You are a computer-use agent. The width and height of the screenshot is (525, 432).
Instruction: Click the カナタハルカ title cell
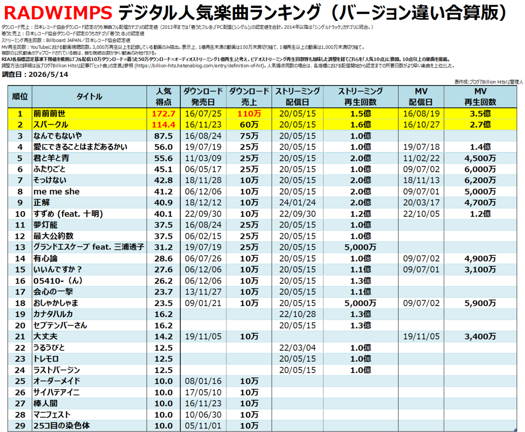[x=90, y=314]
